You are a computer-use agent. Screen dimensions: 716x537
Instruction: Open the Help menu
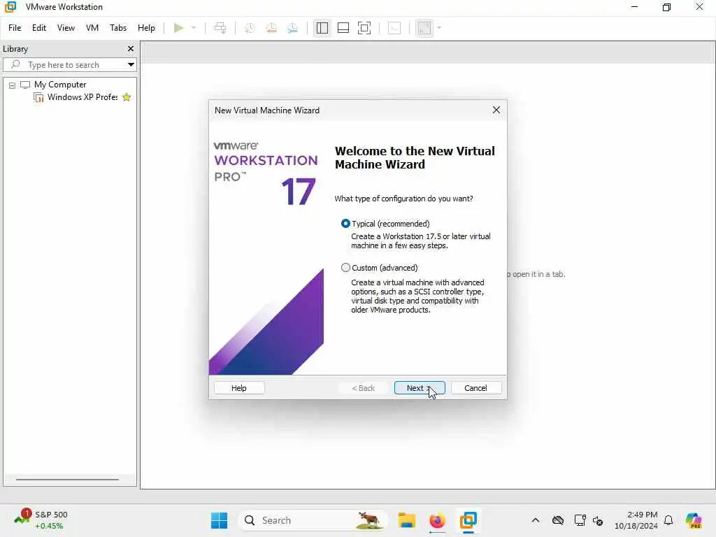coord(147,28)
